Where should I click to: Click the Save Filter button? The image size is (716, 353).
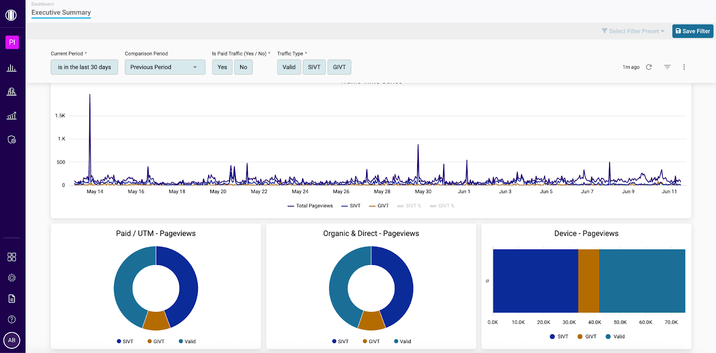692,31
